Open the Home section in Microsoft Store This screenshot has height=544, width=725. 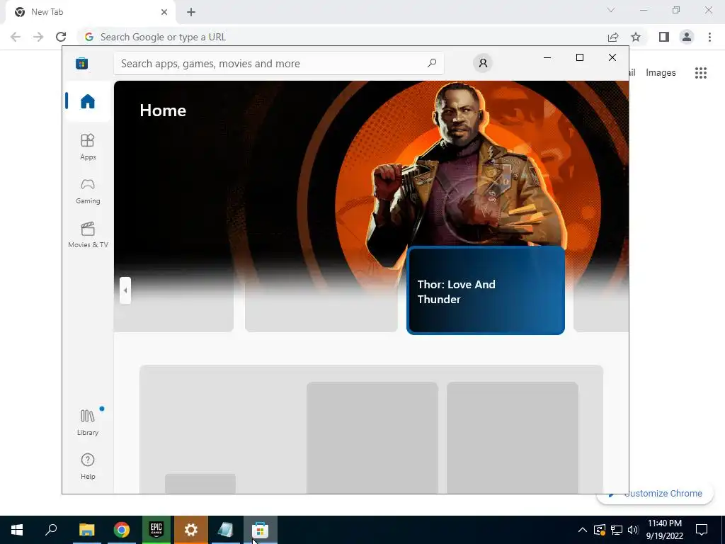click(88, 101)
